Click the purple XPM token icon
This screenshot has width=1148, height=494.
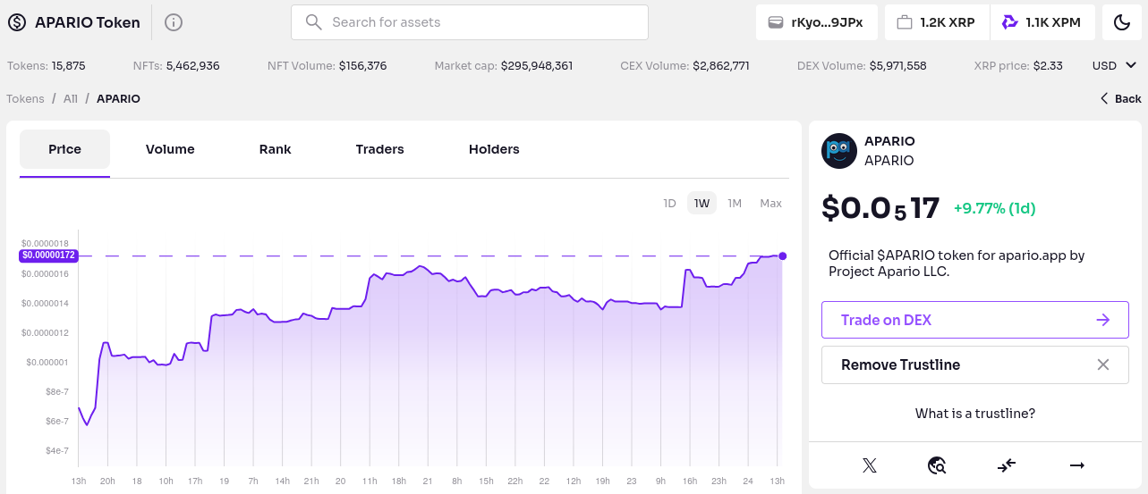point(1010,22)
